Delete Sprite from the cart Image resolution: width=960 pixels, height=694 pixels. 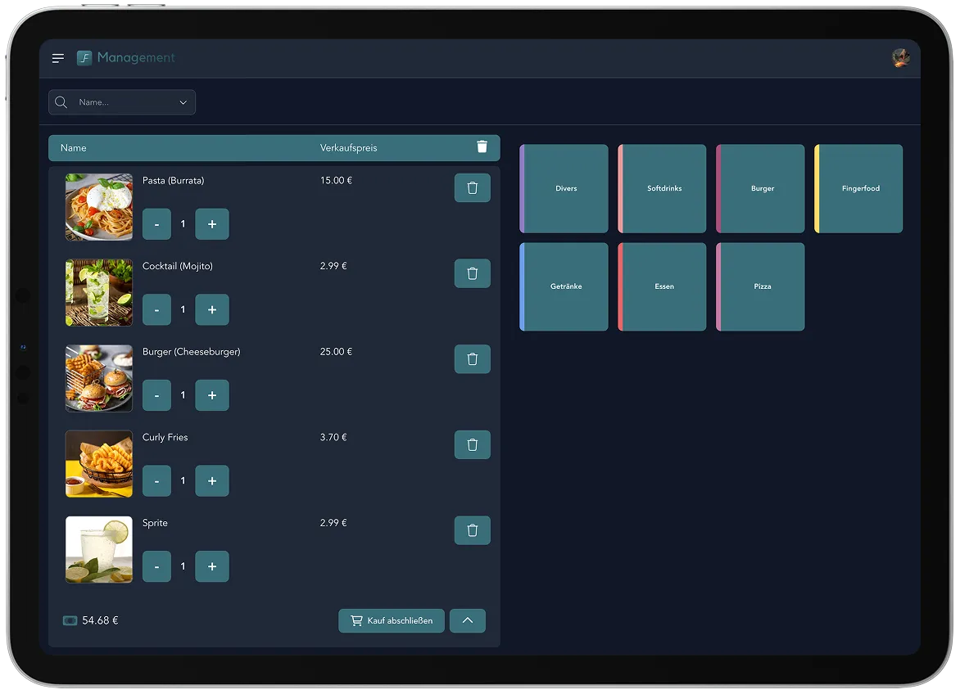coord(472,530)
